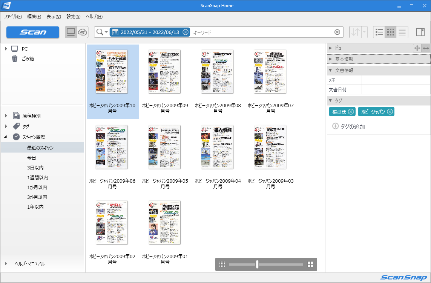Select ホビージャパン2009年03月号 thumbnail
Screen dimensions: 431x283
(x=270, y=147)
